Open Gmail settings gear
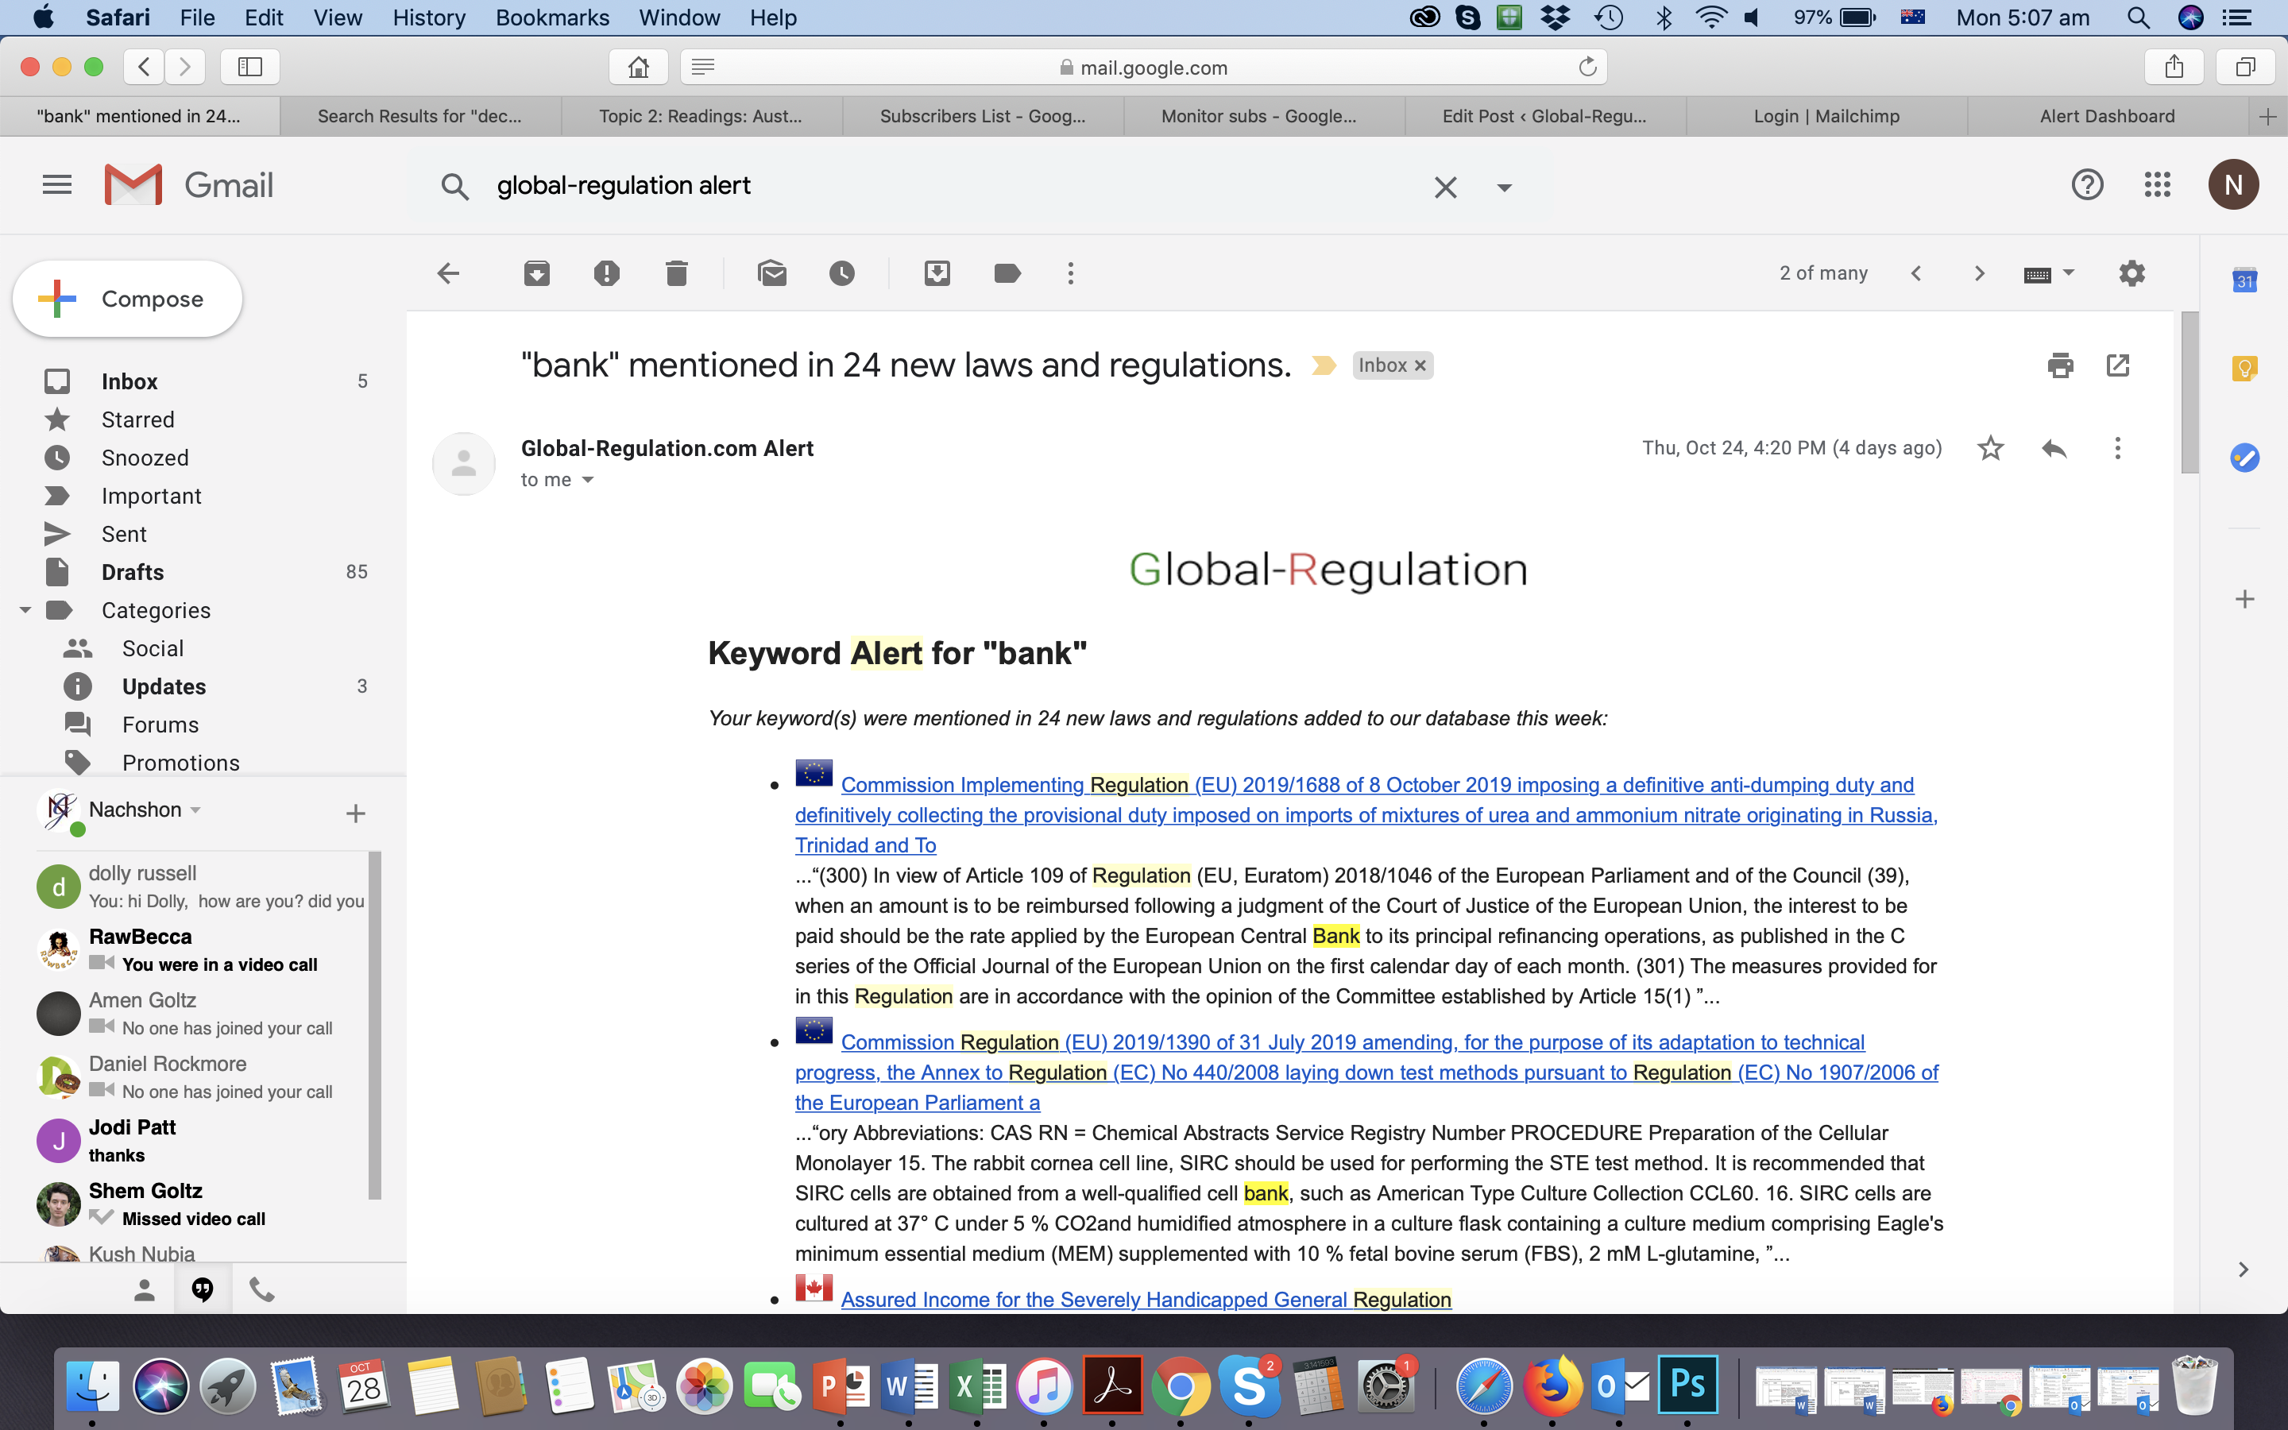The width and height of the screenshot is (2288, 1430). [2132, 274]
